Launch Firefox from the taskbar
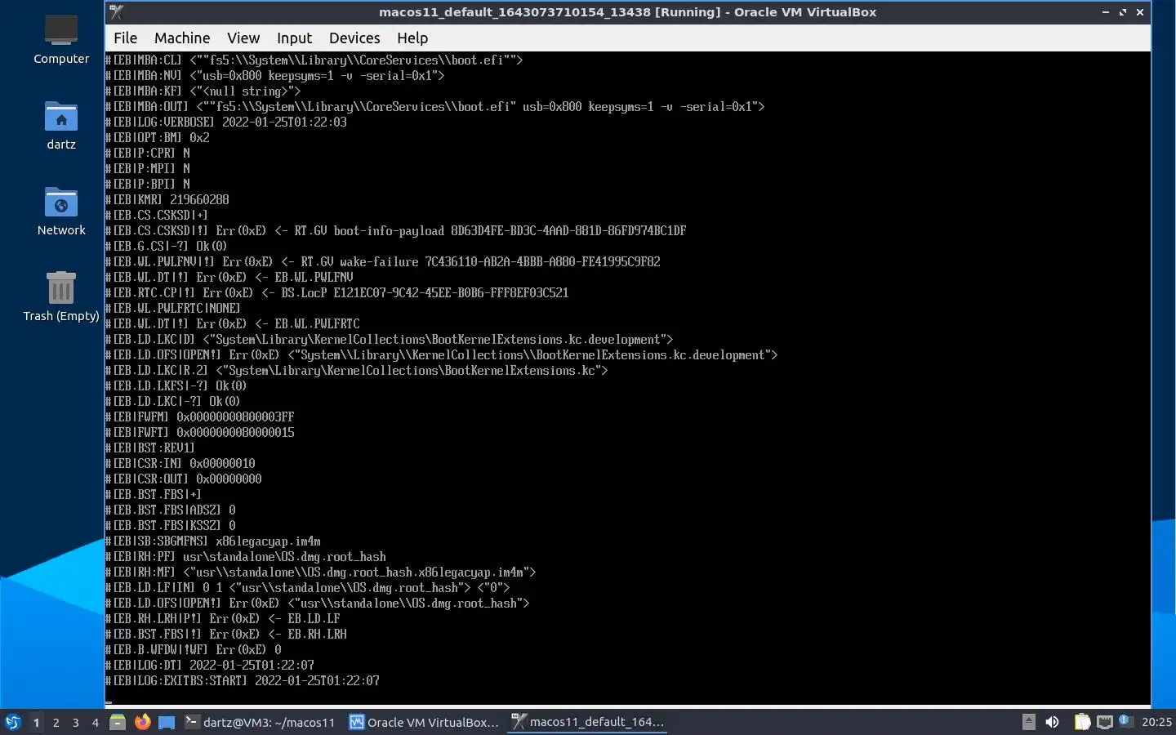 coord(142,722)
